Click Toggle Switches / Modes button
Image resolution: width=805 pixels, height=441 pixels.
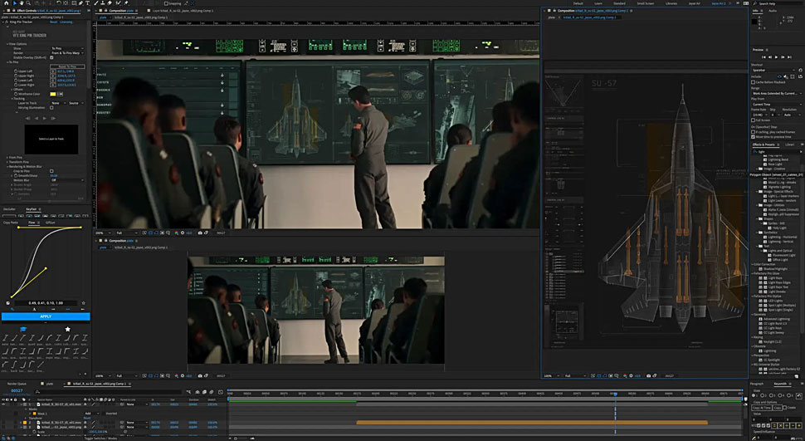pos(100,439)
